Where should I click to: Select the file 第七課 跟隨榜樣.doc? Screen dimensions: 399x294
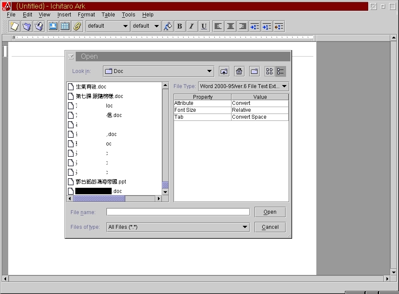[x=96, y=96]
